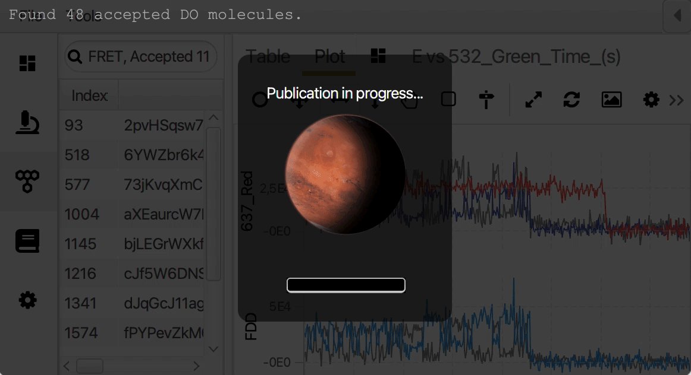Click the signpost marker tool icon
Viewport: 691px width, 375px height.
pos(486,99)
